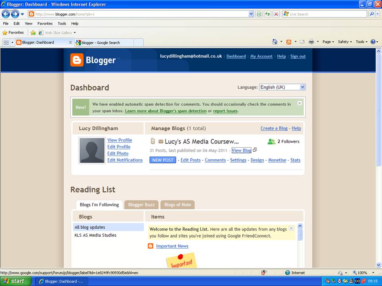Click the browser Back arrow button
Image resolution: width=382 pixels, height=286 pixels.
tap(6, 14)
